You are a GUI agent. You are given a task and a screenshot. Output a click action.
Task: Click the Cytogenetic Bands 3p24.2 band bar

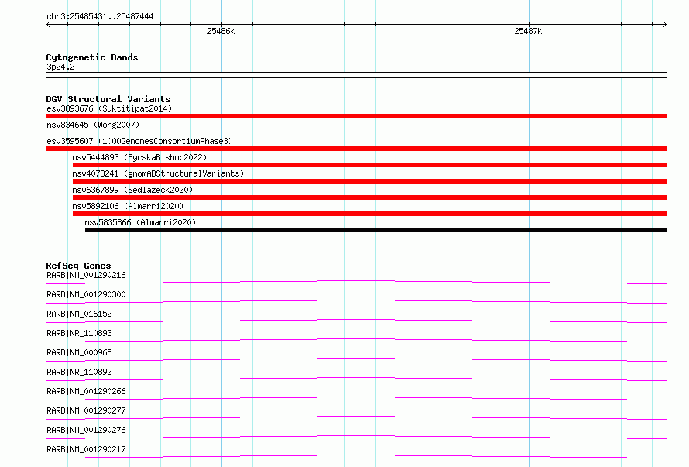pyautogui.click(x=356, y=75)
